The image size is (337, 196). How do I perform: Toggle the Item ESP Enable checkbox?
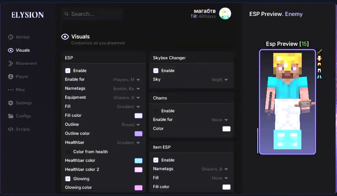pos(156,160)
